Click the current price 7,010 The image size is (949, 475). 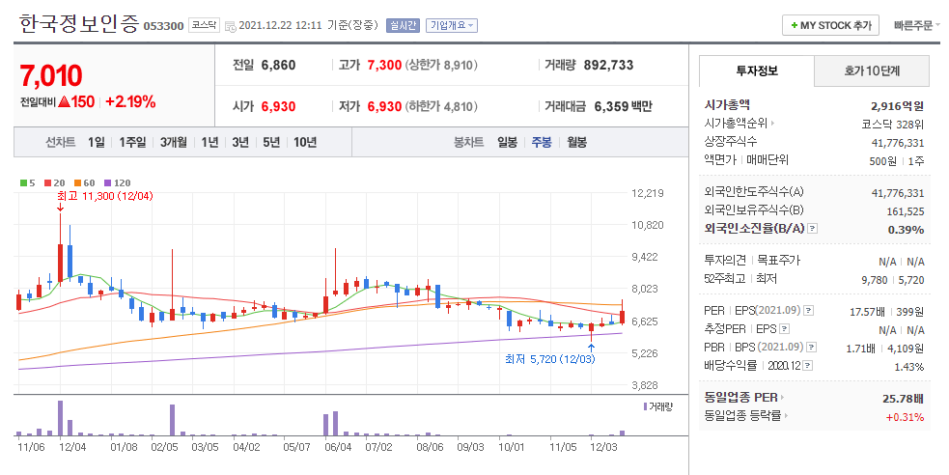pyautogui.click(x=51, y=75)
